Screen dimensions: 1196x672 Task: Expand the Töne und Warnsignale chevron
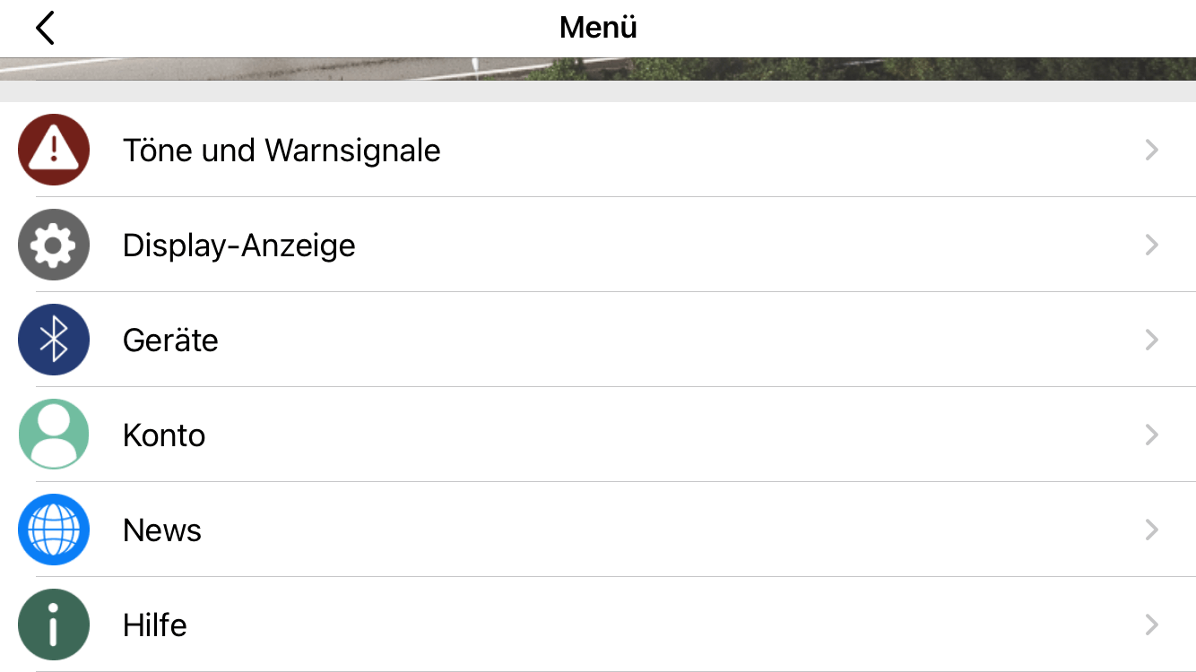tap(1151, 150)
